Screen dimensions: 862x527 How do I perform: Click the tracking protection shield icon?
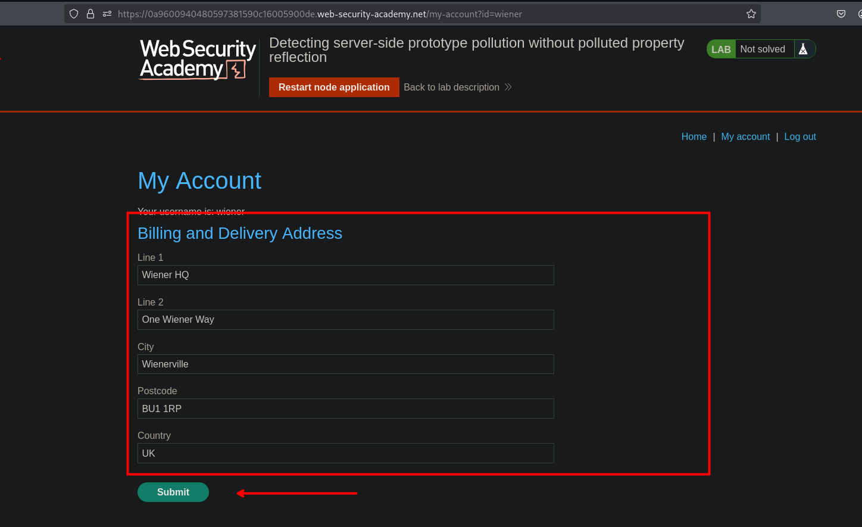pyautogui.click(x=74, y=14)
